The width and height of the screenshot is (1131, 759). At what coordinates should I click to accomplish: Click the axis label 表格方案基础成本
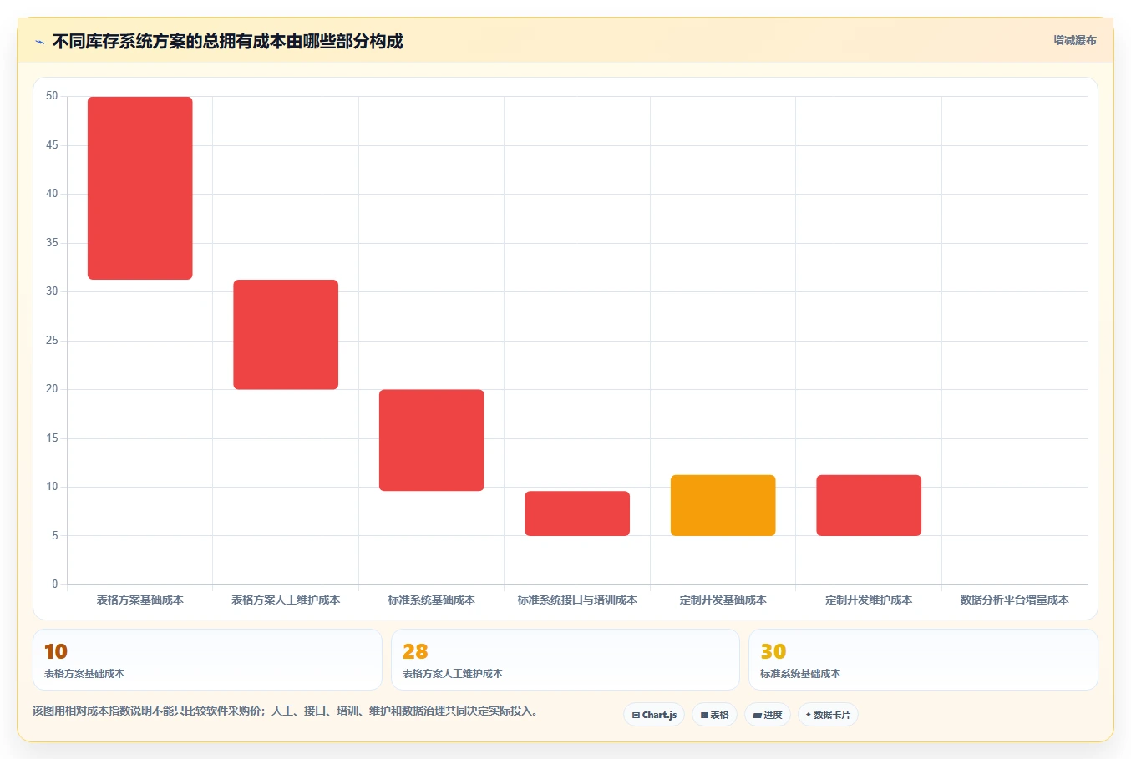140,600
